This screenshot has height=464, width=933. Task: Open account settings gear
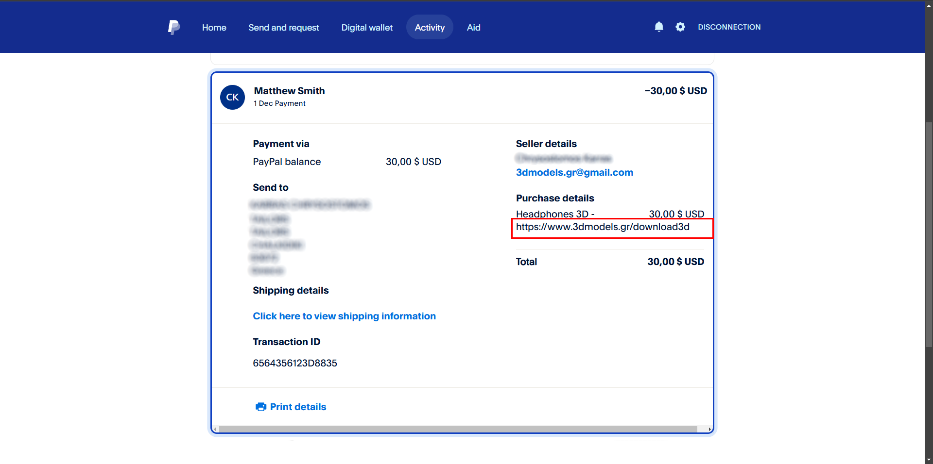click(x=680, y=27)
